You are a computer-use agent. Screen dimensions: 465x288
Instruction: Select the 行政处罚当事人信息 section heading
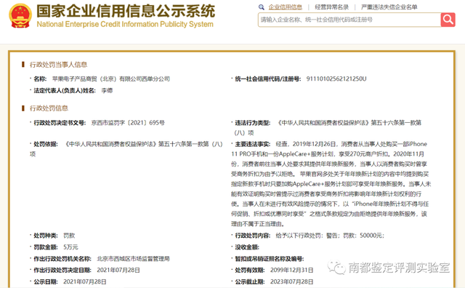click(x=58, y=65)
